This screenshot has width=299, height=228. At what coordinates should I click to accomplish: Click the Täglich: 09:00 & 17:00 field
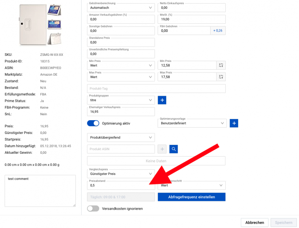[x=121, y=197]
